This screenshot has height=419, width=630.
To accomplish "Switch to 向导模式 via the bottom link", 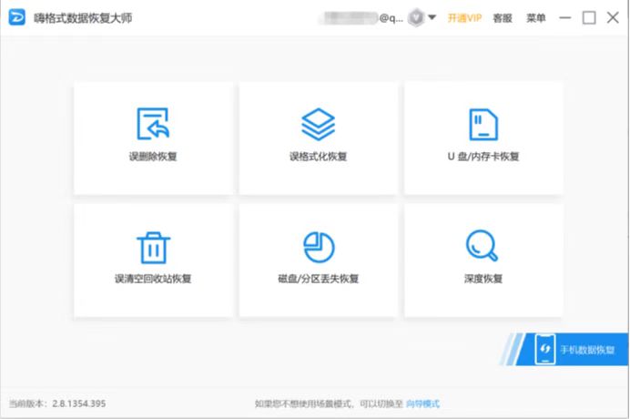I will (x=422, y=404).
